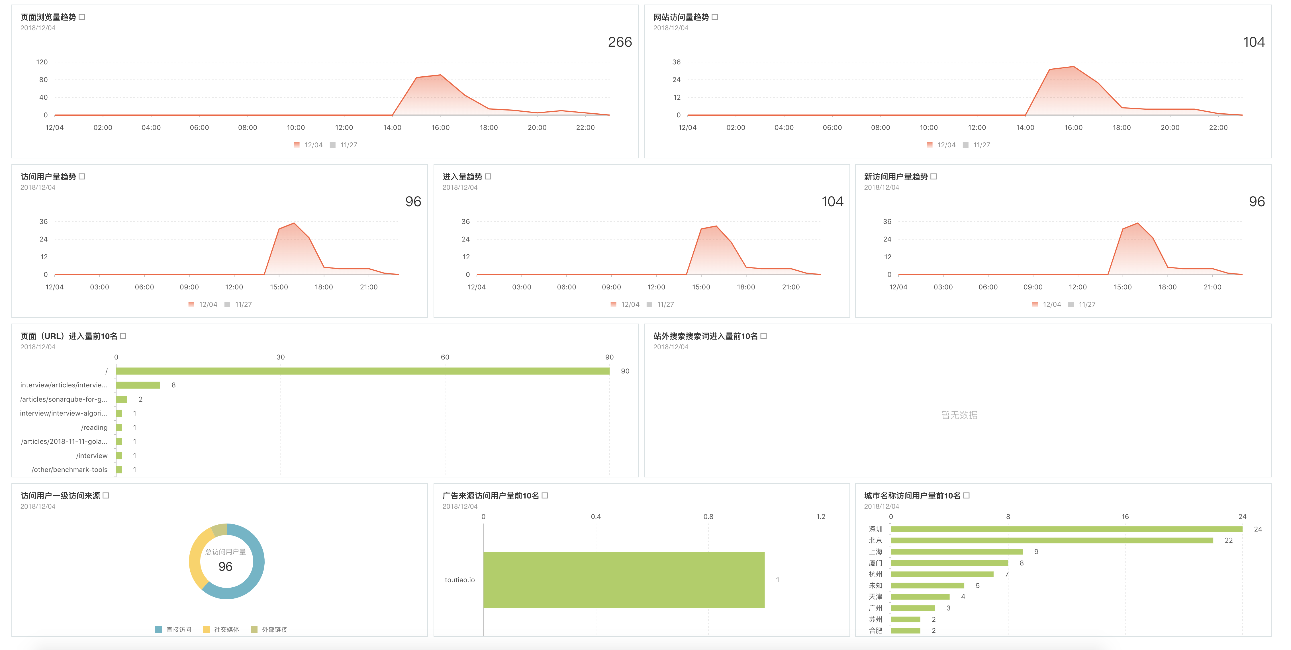
Task: Click the square icon beside 广告来源访问用户量前10名 title
Action: tap(545, 495)
